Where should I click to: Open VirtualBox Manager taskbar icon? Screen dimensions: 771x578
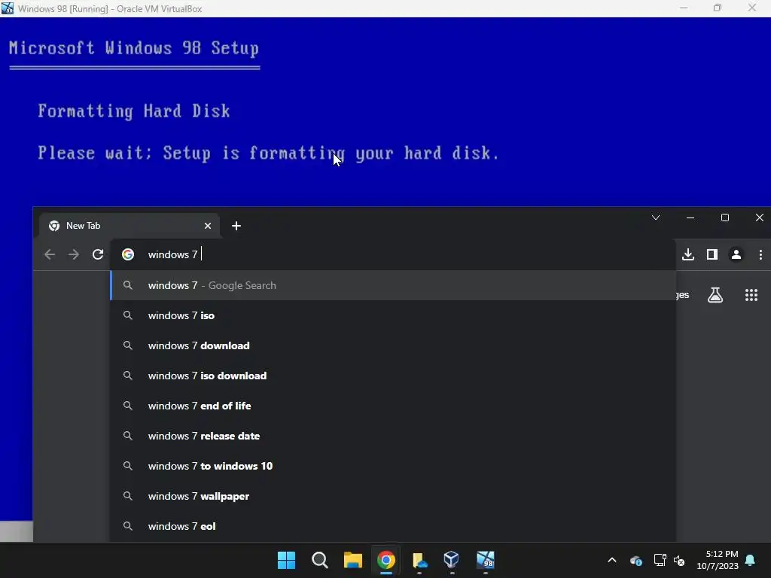coord(452,560)
